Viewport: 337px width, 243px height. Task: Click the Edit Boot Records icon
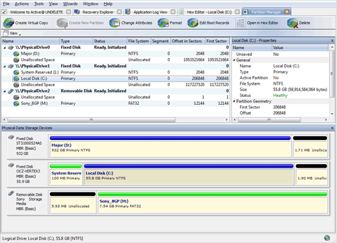pos(193,23)
